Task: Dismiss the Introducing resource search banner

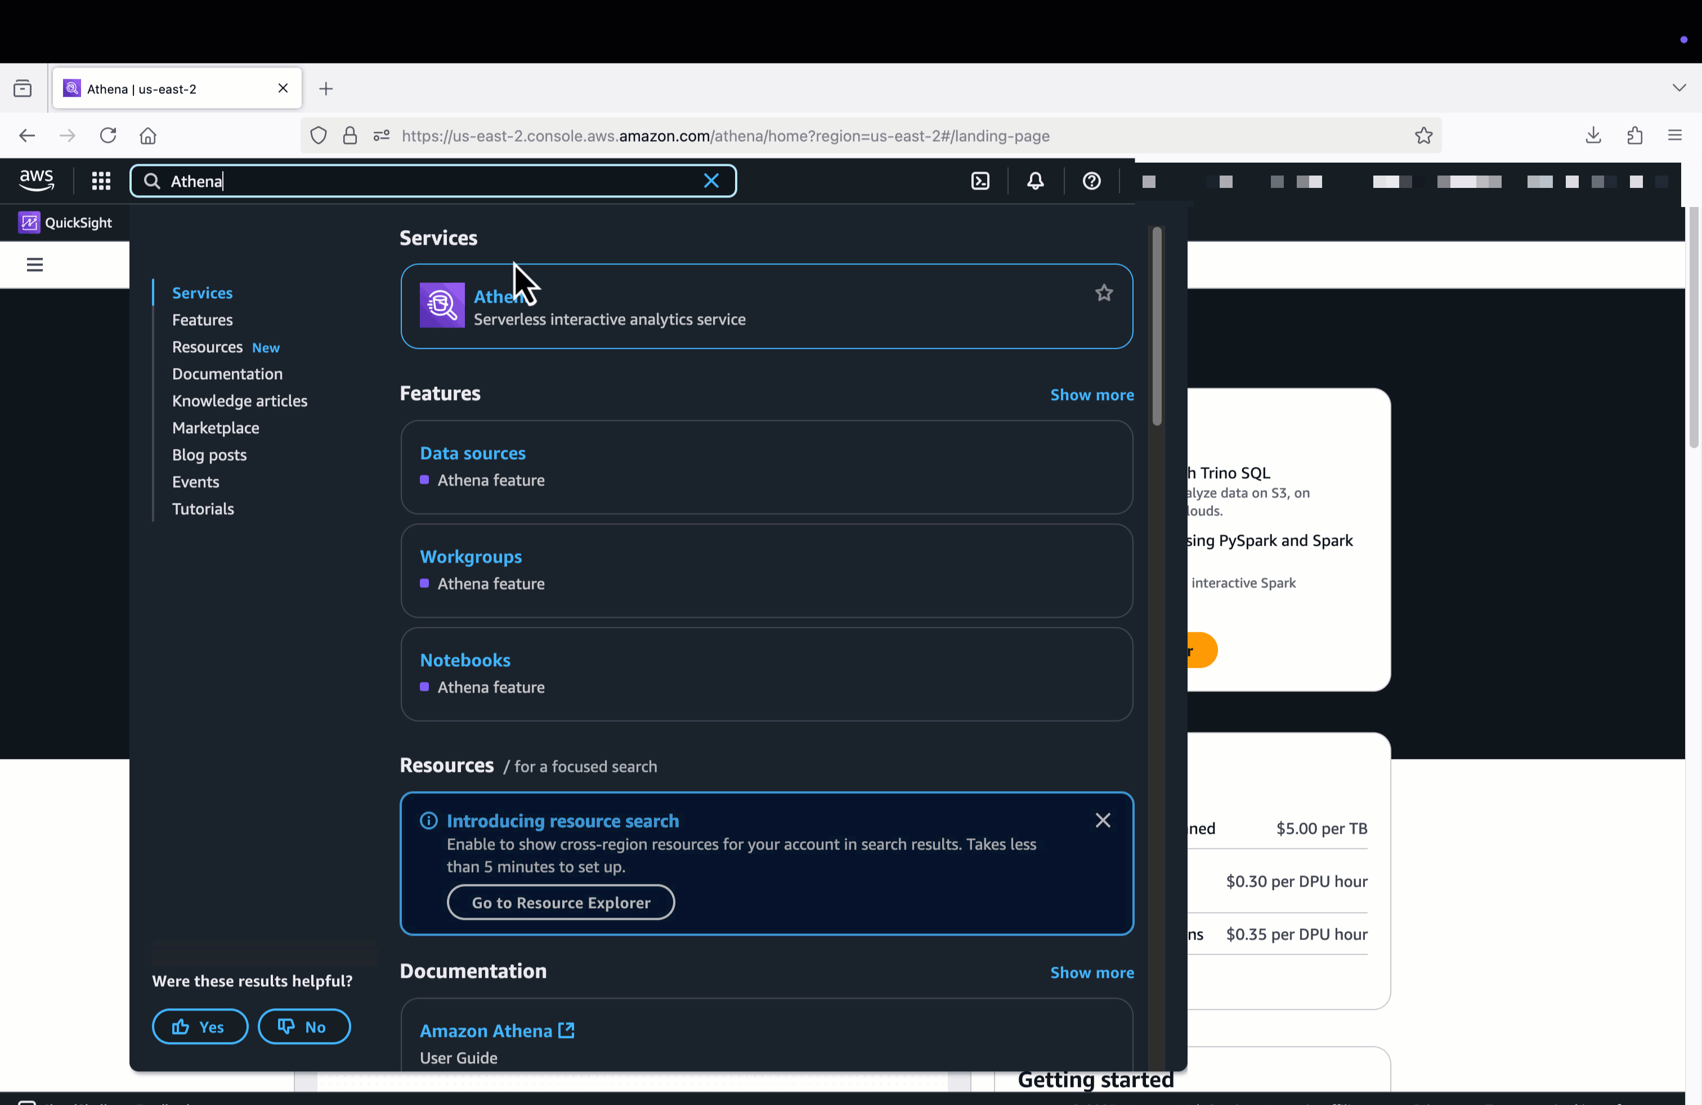Action: pos(1102,820)
